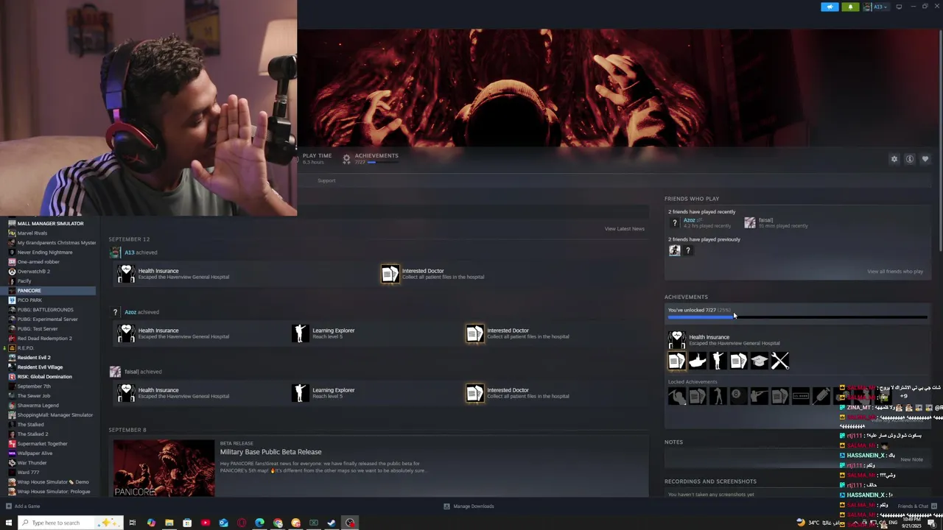Click the Azoz username in activity feed

pos(130,312)
